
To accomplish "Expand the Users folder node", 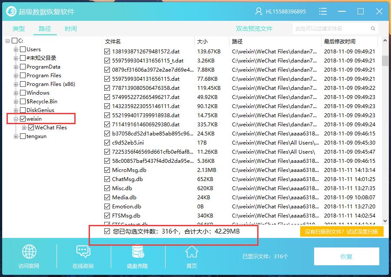I will click(16, 49).
